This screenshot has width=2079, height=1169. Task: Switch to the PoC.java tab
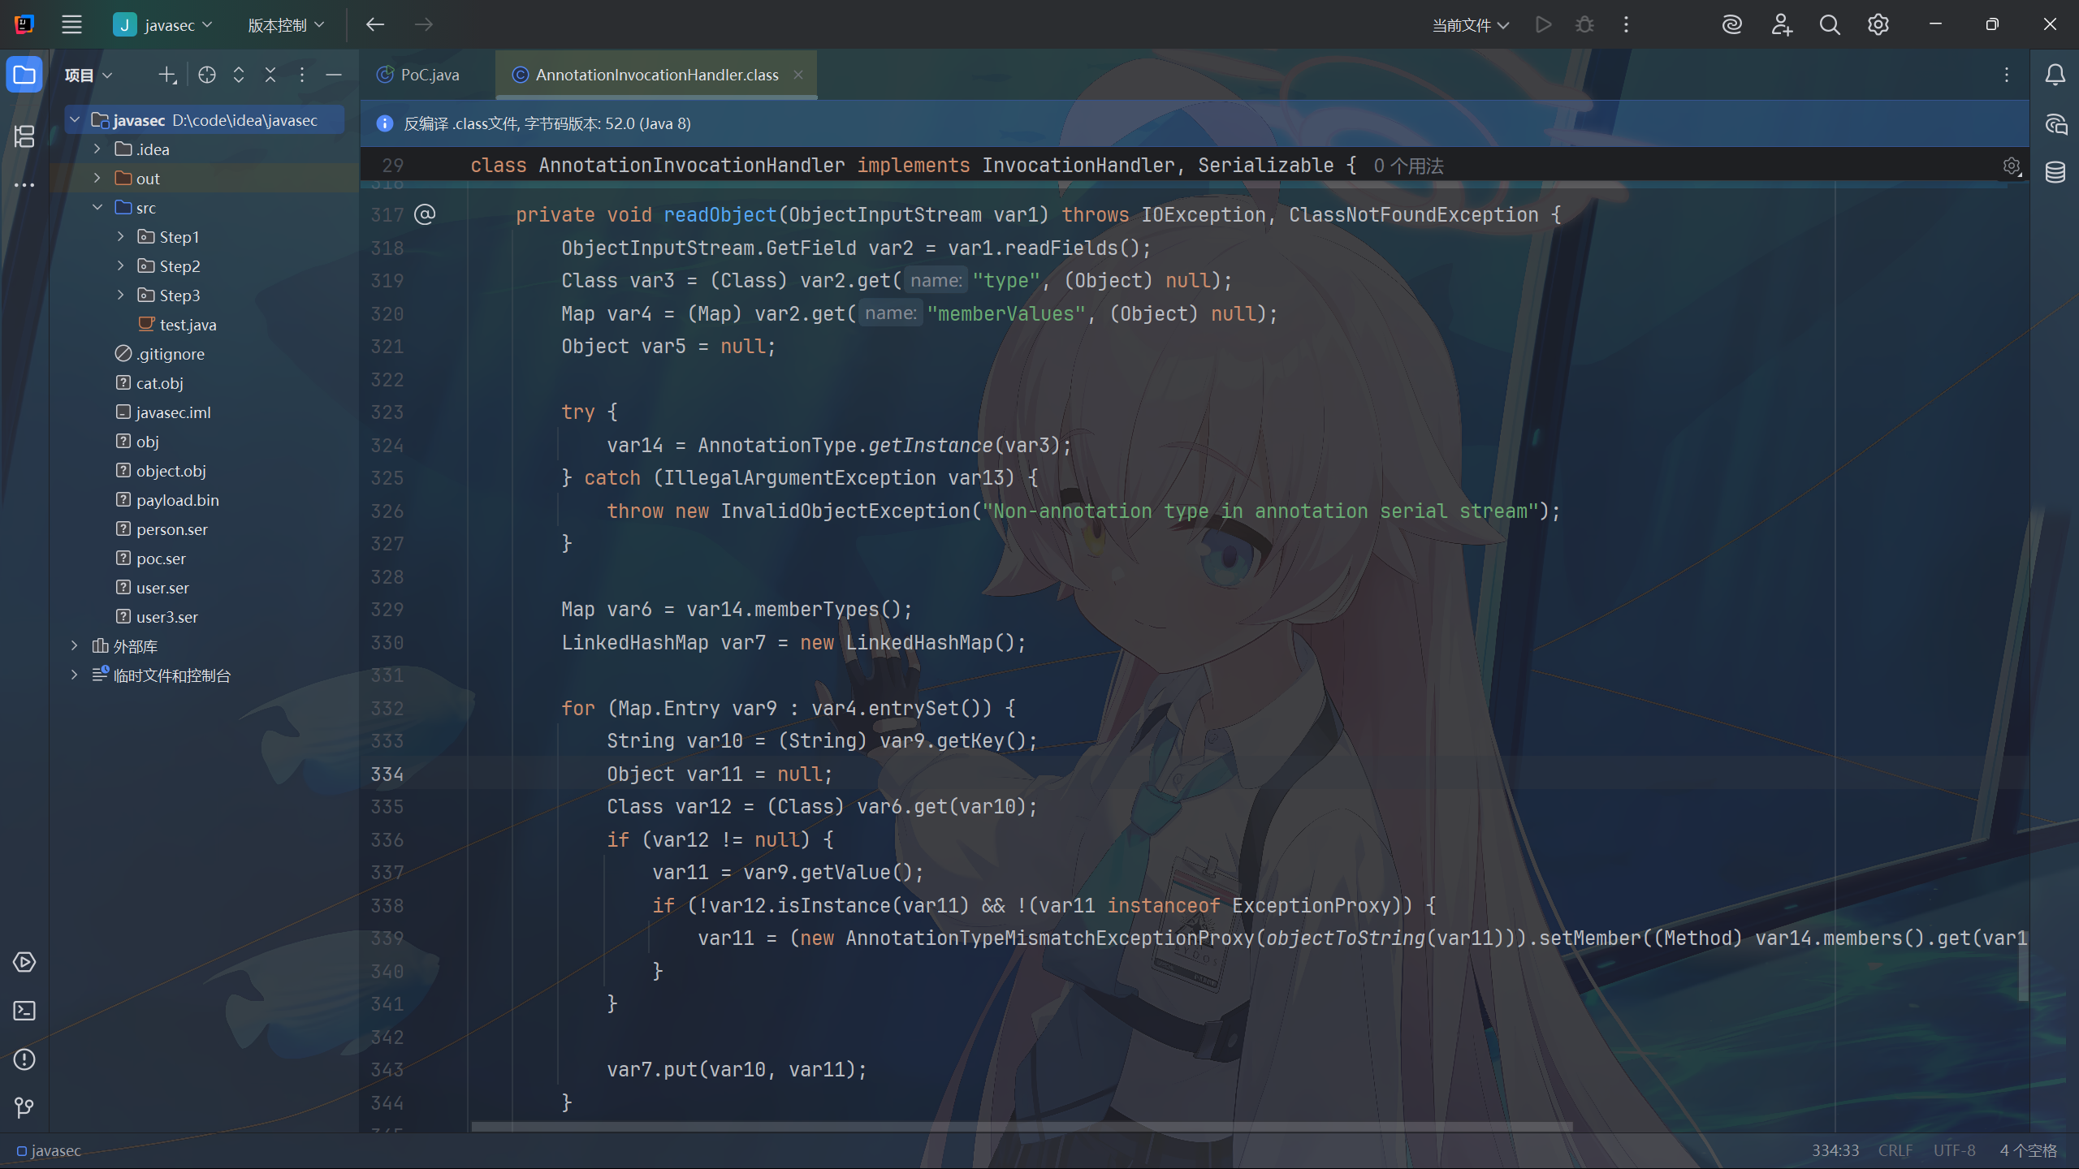419,75
